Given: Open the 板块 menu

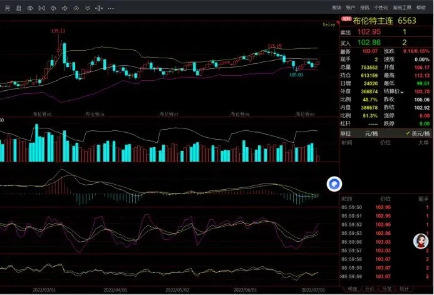Looking at the screenshot, I should click(x=336, y=8).
